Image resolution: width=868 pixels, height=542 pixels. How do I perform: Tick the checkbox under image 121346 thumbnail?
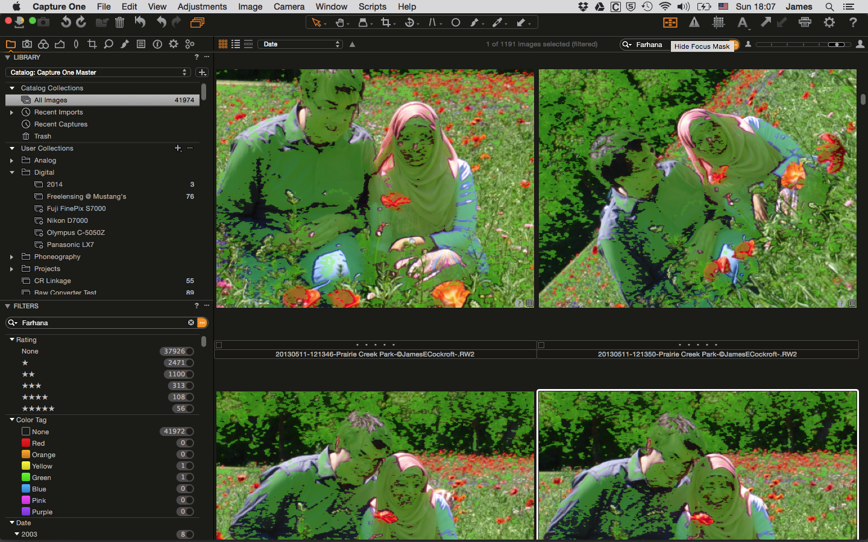click(219, 345)
